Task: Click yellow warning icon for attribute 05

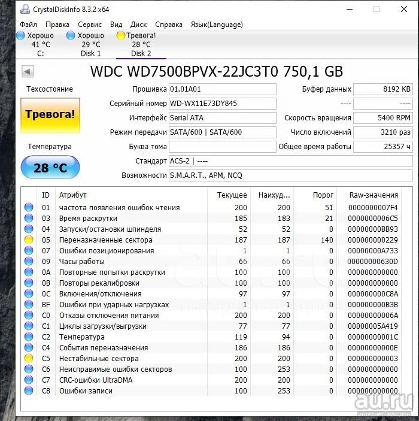Action: click(29, 240)
